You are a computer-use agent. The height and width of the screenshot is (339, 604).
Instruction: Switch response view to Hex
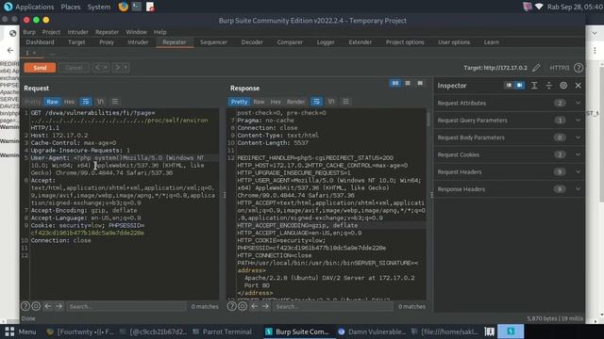[x=276, y=102]
